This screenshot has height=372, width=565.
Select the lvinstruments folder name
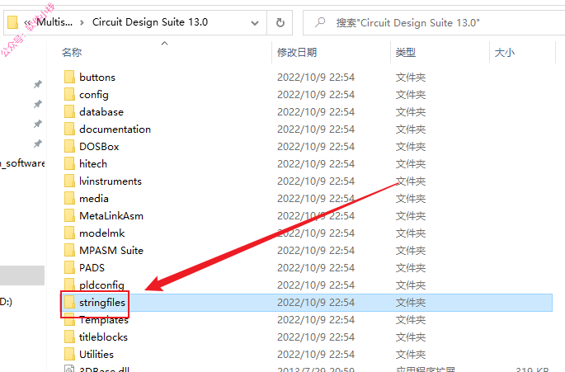111,181
